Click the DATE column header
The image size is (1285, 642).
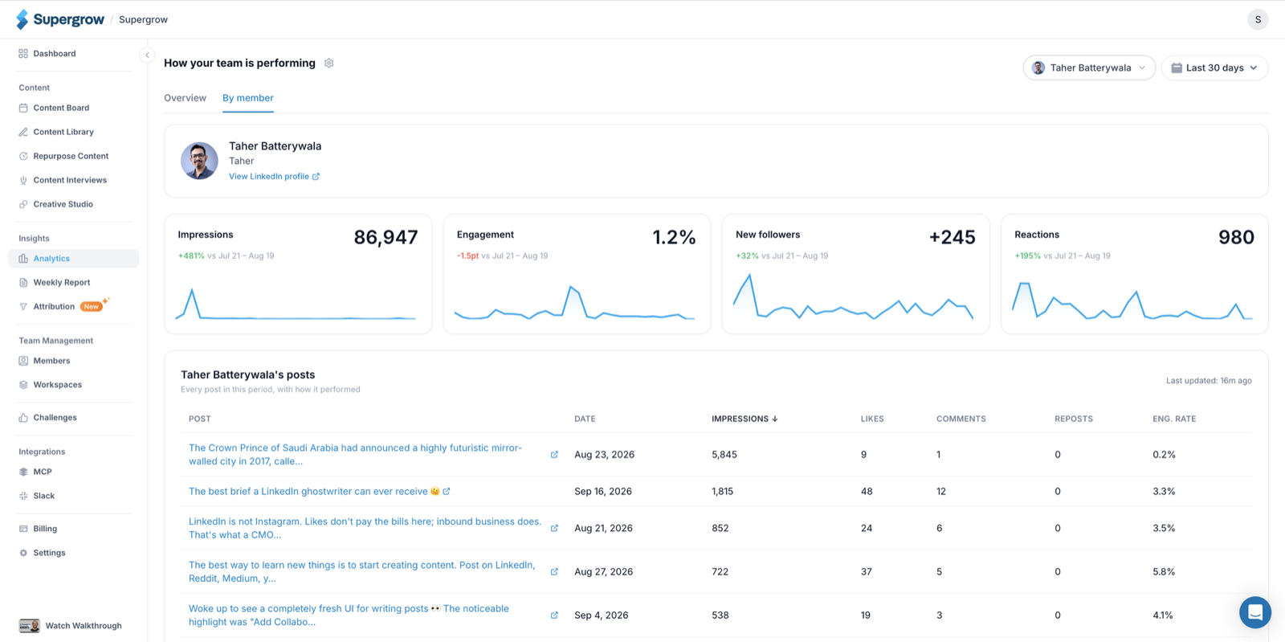point(585,419)
